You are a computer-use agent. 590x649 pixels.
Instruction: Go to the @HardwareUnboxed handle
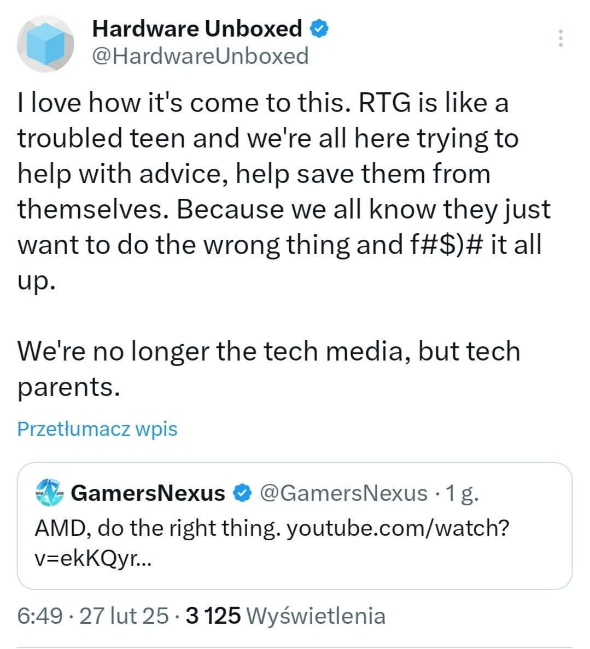pyautogui.click(x=200, y=56)
